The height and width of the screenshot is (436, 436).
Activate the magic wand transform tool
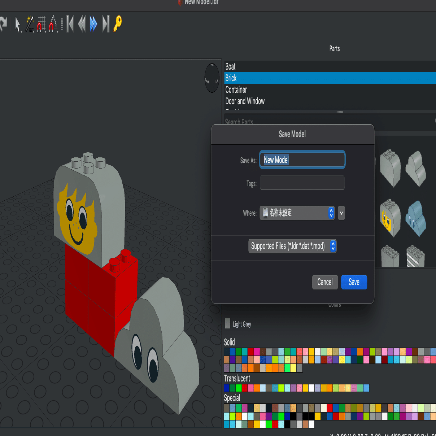pos(30,24)
